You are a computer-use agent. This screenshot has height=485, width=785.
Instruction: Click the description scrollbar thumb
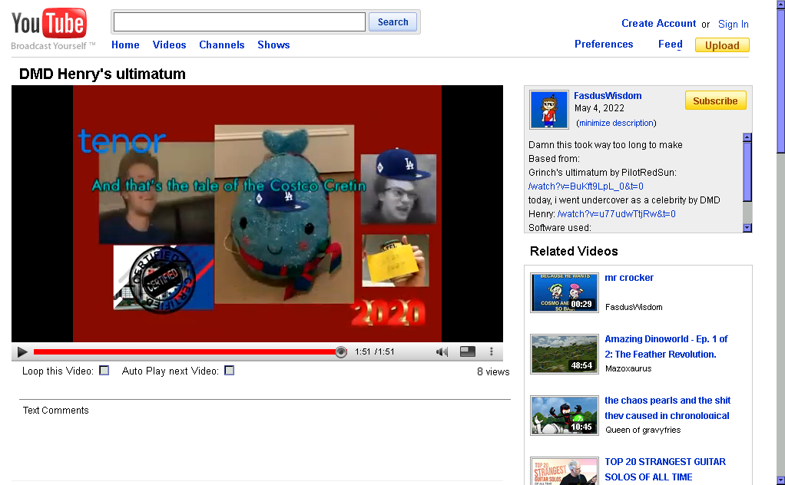click(747, 172)
